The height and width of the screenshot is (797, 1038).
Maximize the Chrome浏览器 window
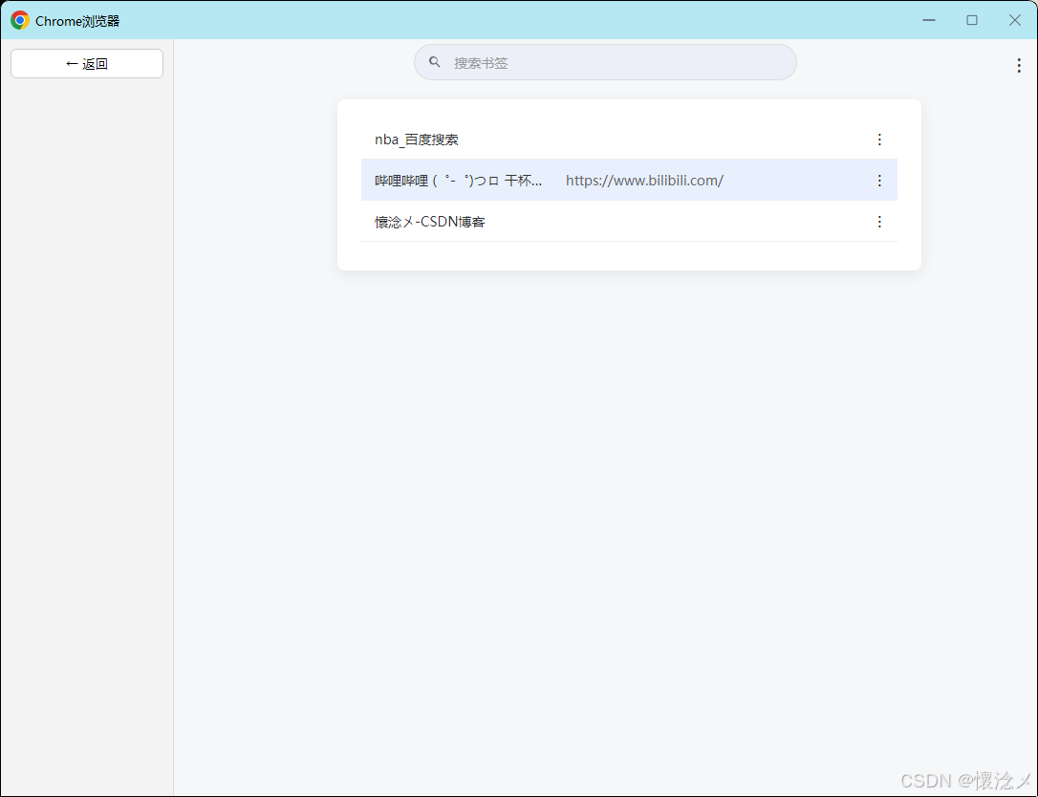coord(972,20)
